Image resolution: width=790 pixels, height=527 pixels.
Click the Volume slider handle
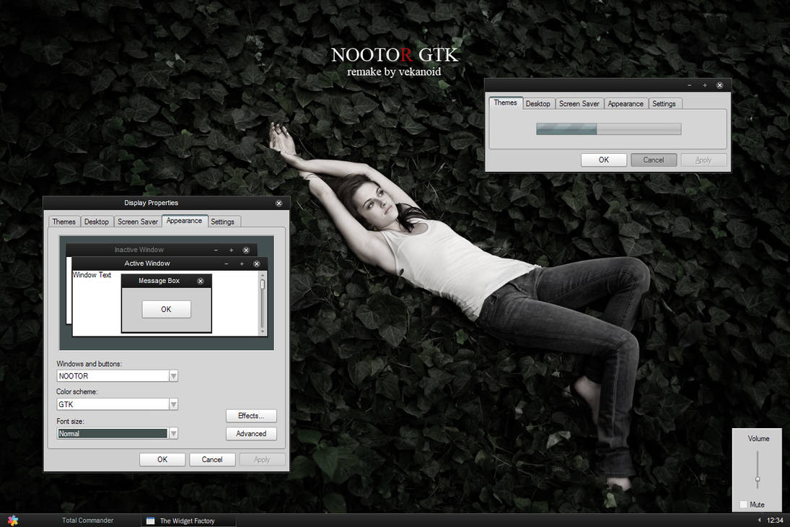pos(757,478)
